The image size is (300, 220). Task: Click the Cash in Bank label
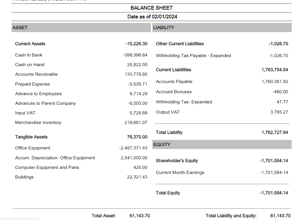[x=29, y=55]
